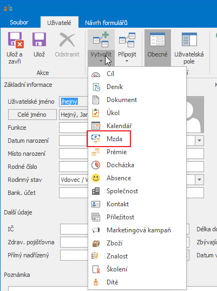Open the Rodinný stav combo box arrow
217x291 pixels.
tap(200, 180)
